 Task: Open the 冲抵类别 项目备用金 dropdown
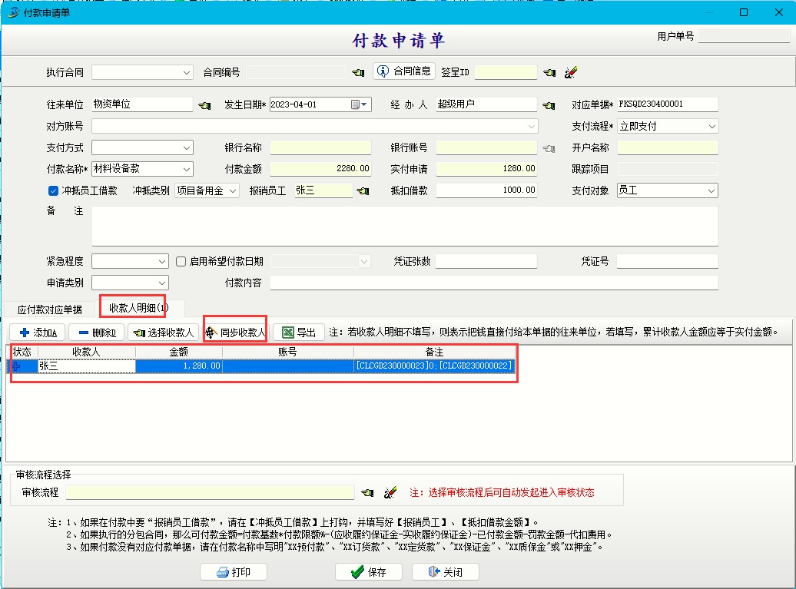233,190
